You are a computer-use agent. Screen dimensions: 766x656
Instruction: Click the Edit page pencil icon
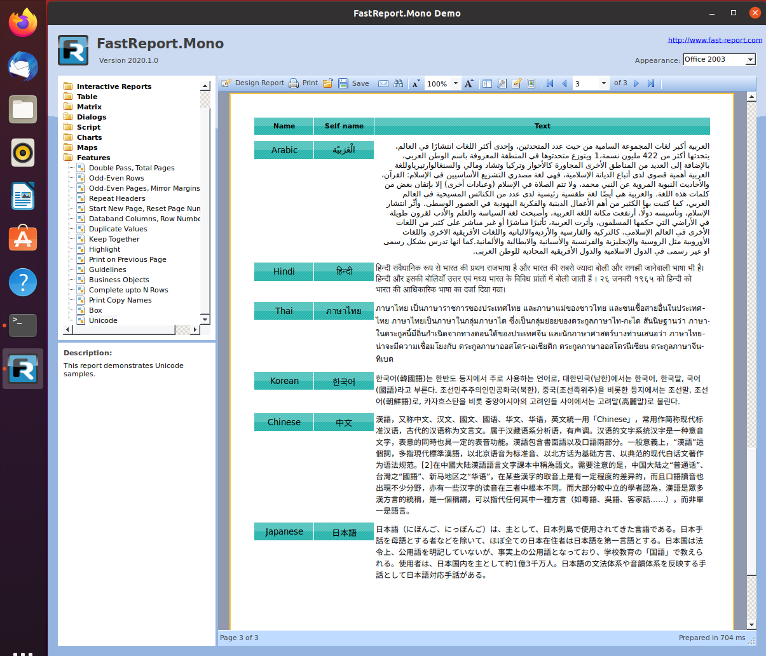tap(517, 83)
